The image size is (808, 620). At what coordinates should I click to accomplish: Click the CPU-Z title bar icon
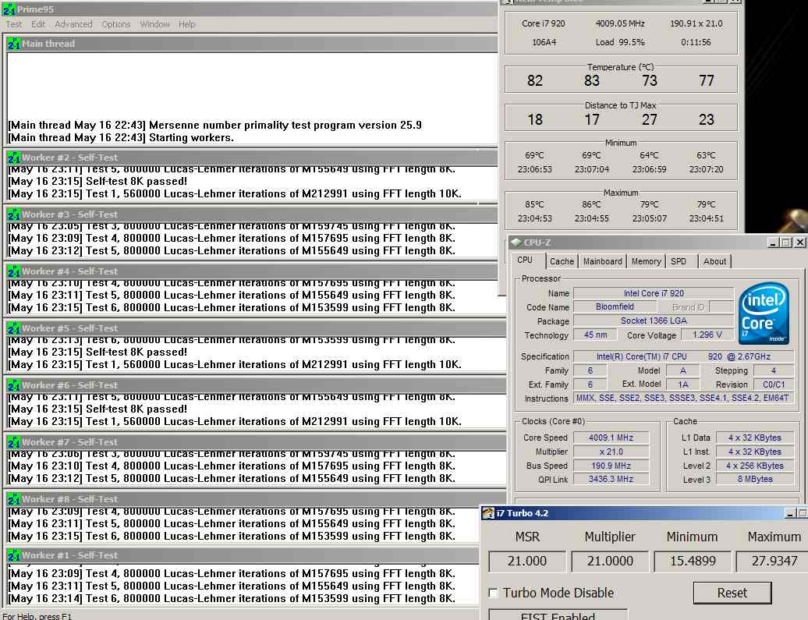[516, 243]
